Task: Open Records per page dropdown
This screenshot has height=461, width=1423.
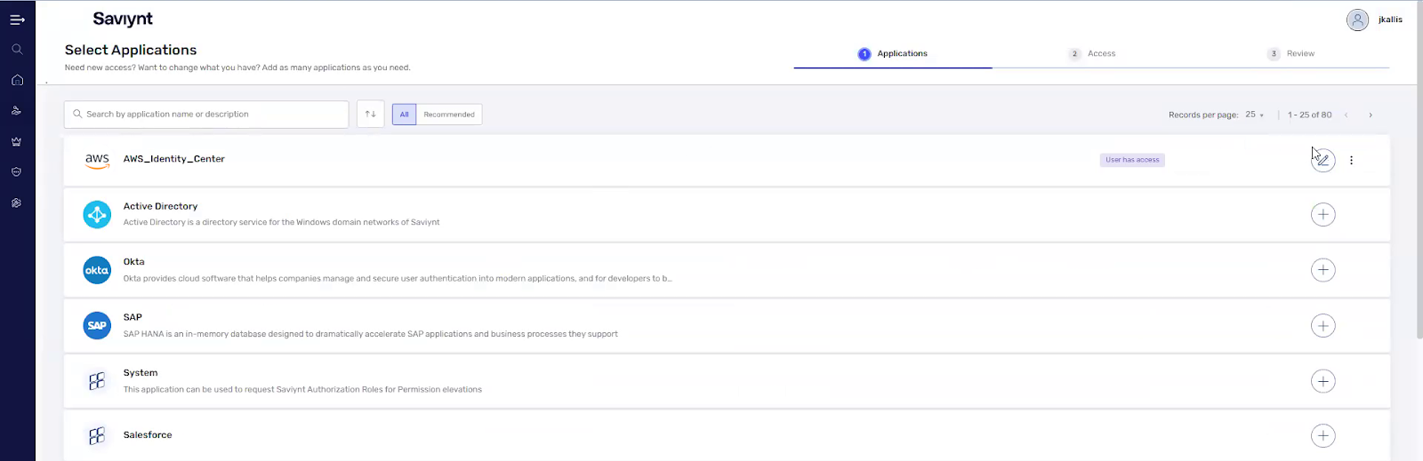Action: 1254,115
